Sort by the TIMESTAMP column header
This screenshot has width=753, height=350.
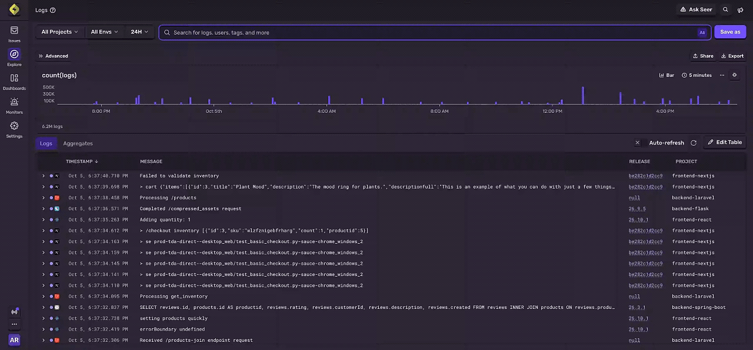[82, 161]
